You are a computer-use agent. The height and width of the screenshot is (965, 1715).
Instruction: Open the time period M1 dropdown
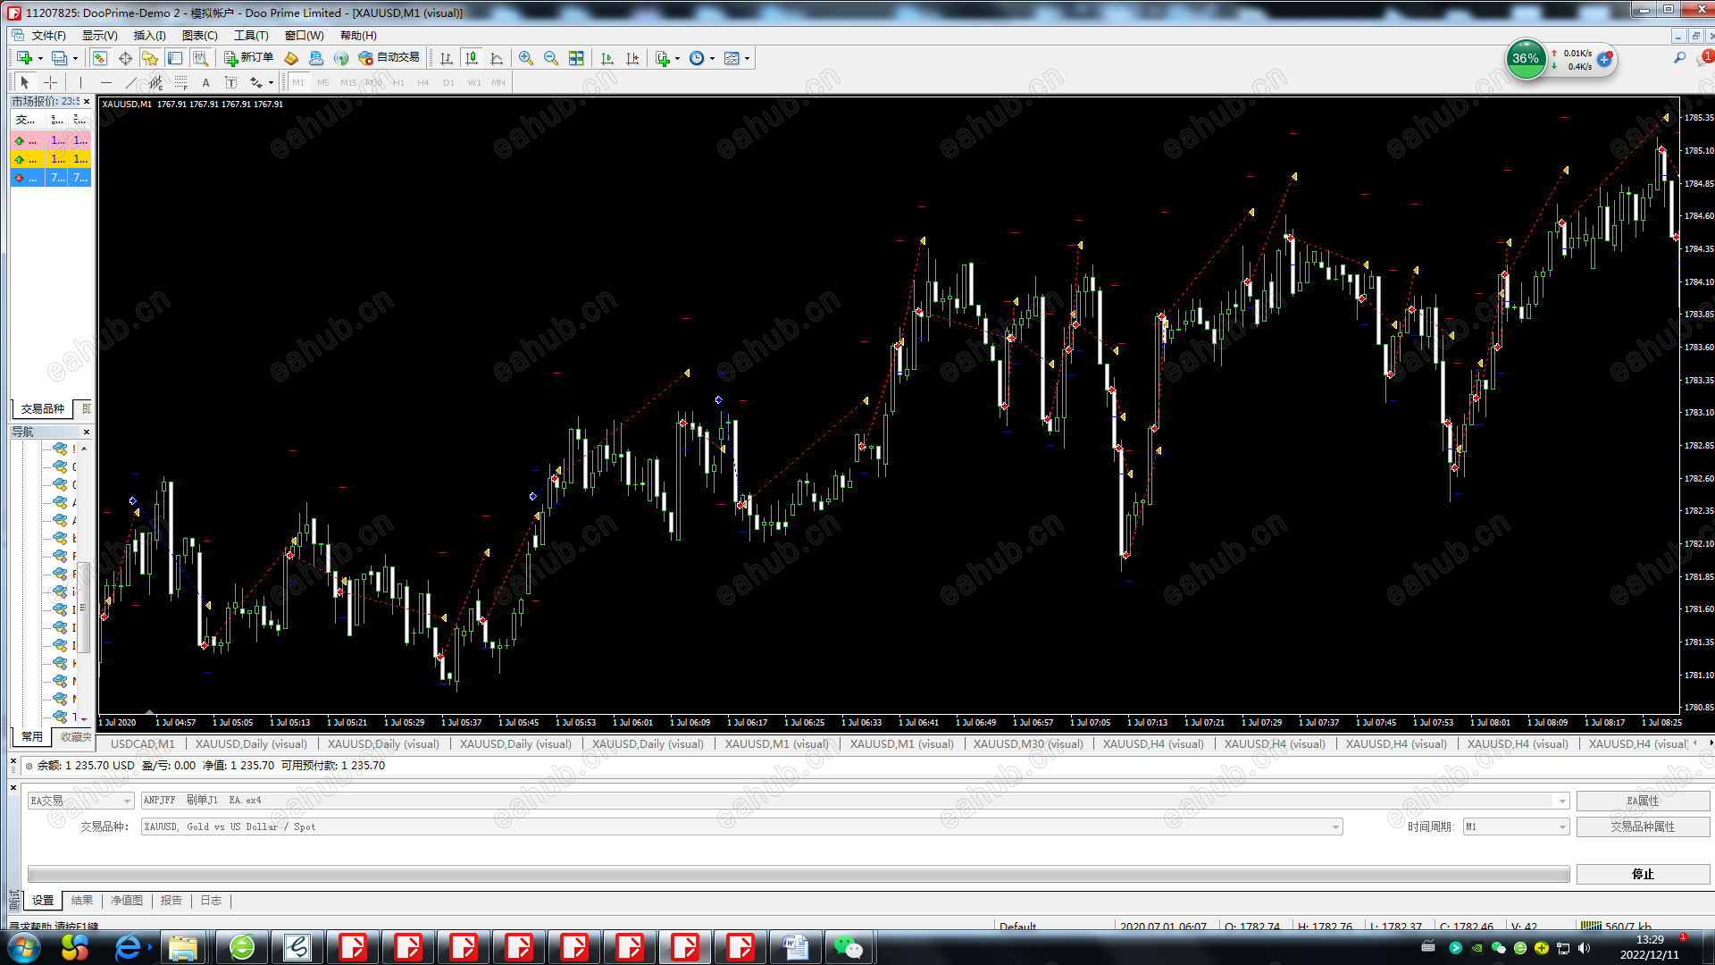[1562, 827]
